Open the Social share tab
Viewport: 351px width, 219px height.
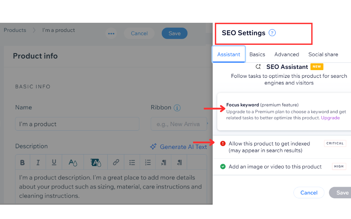click(x=323, y=54)
